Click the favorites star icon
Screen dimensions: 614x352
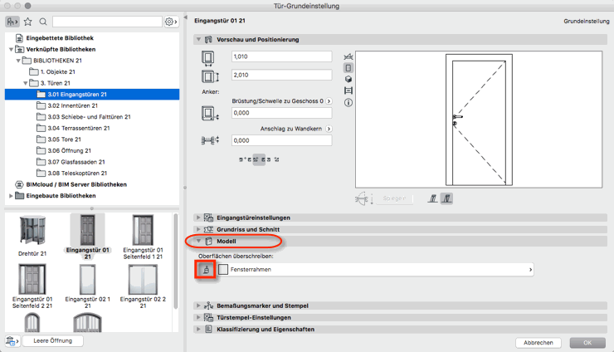[x=28, y=22]
